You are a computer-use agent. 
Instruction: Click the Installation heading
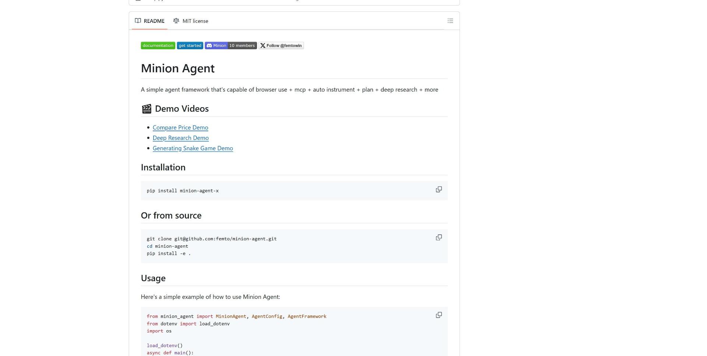click(x=163, y=167)
